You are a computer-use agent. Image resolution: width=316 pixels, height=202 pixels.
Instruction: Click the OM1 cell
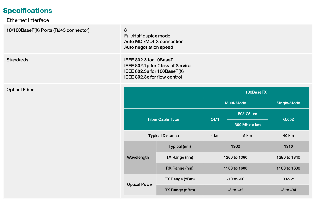pyautogui.click(x=215, y=119)
